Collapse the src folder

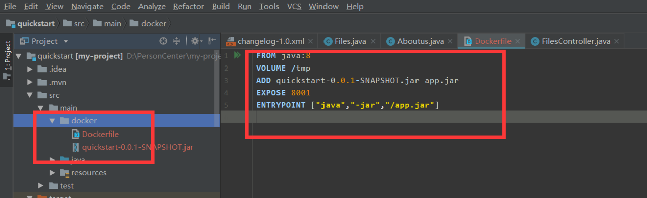30,95
